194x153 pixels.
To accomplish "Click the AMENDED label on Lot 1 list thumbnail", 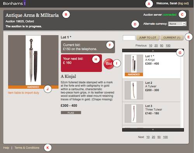I will 134,75.
